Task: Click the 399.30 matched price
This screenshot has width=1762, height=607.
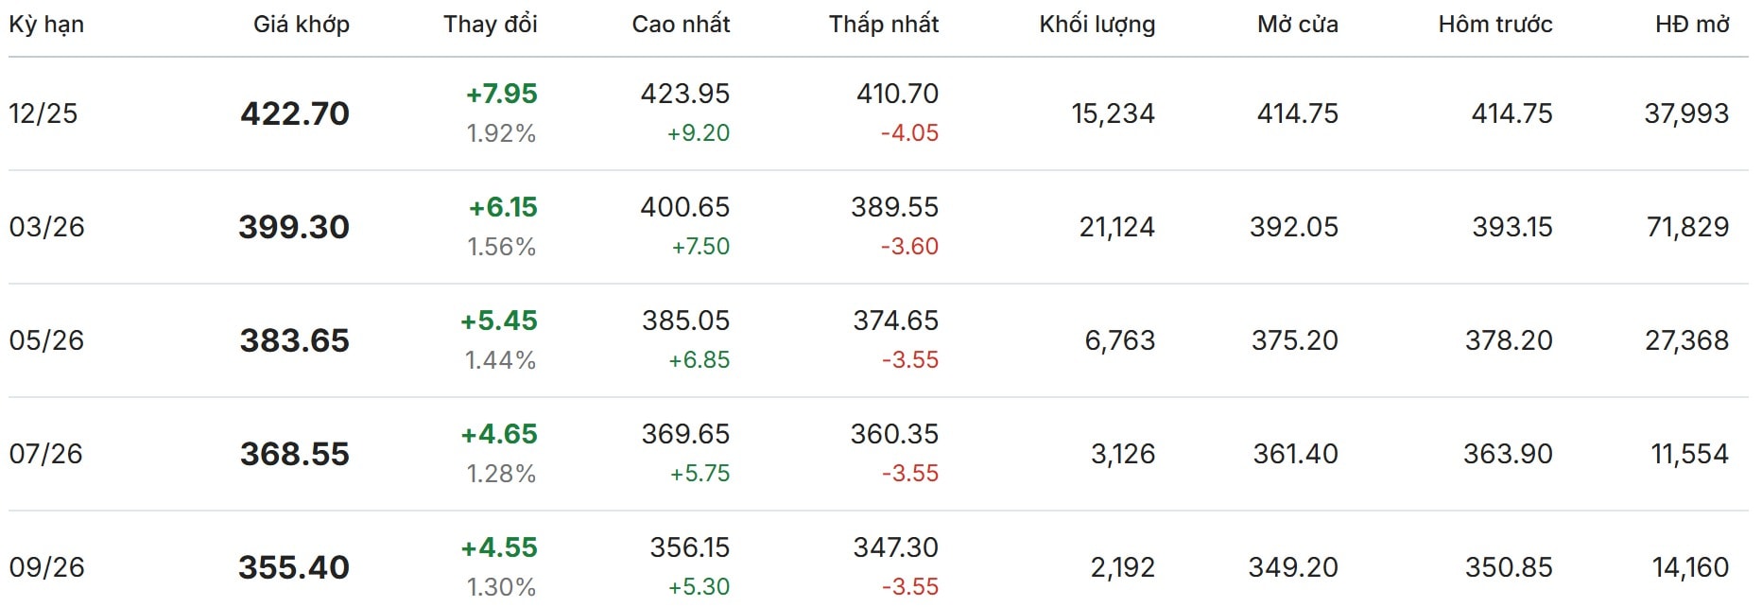Action: coord(294,227)
